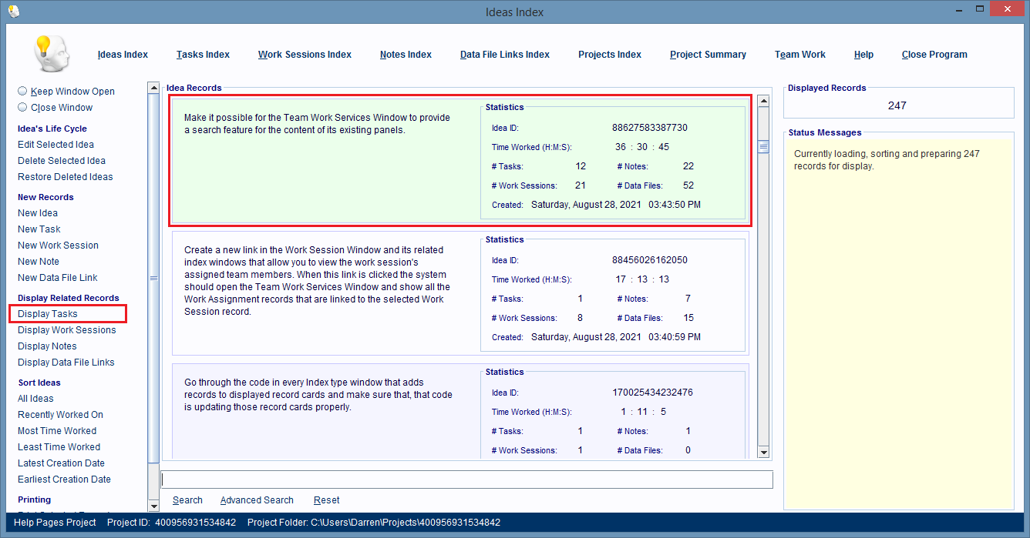Viewport: 1030px width, 538px height.
Task: Open Advanced Search
Action: [x=257, y=500]
